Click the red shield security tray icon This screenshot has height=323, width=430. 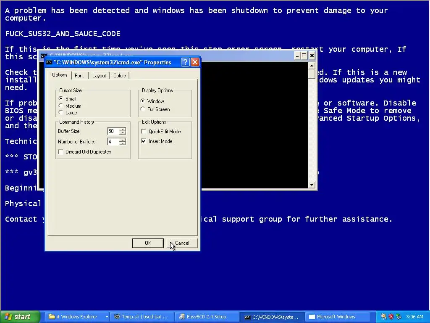[391, 317]
